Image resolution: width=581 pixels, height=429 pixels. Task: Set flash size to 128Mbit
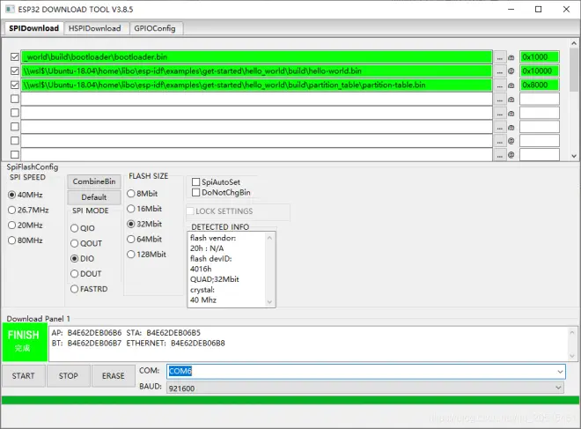(x=131, y=255)
